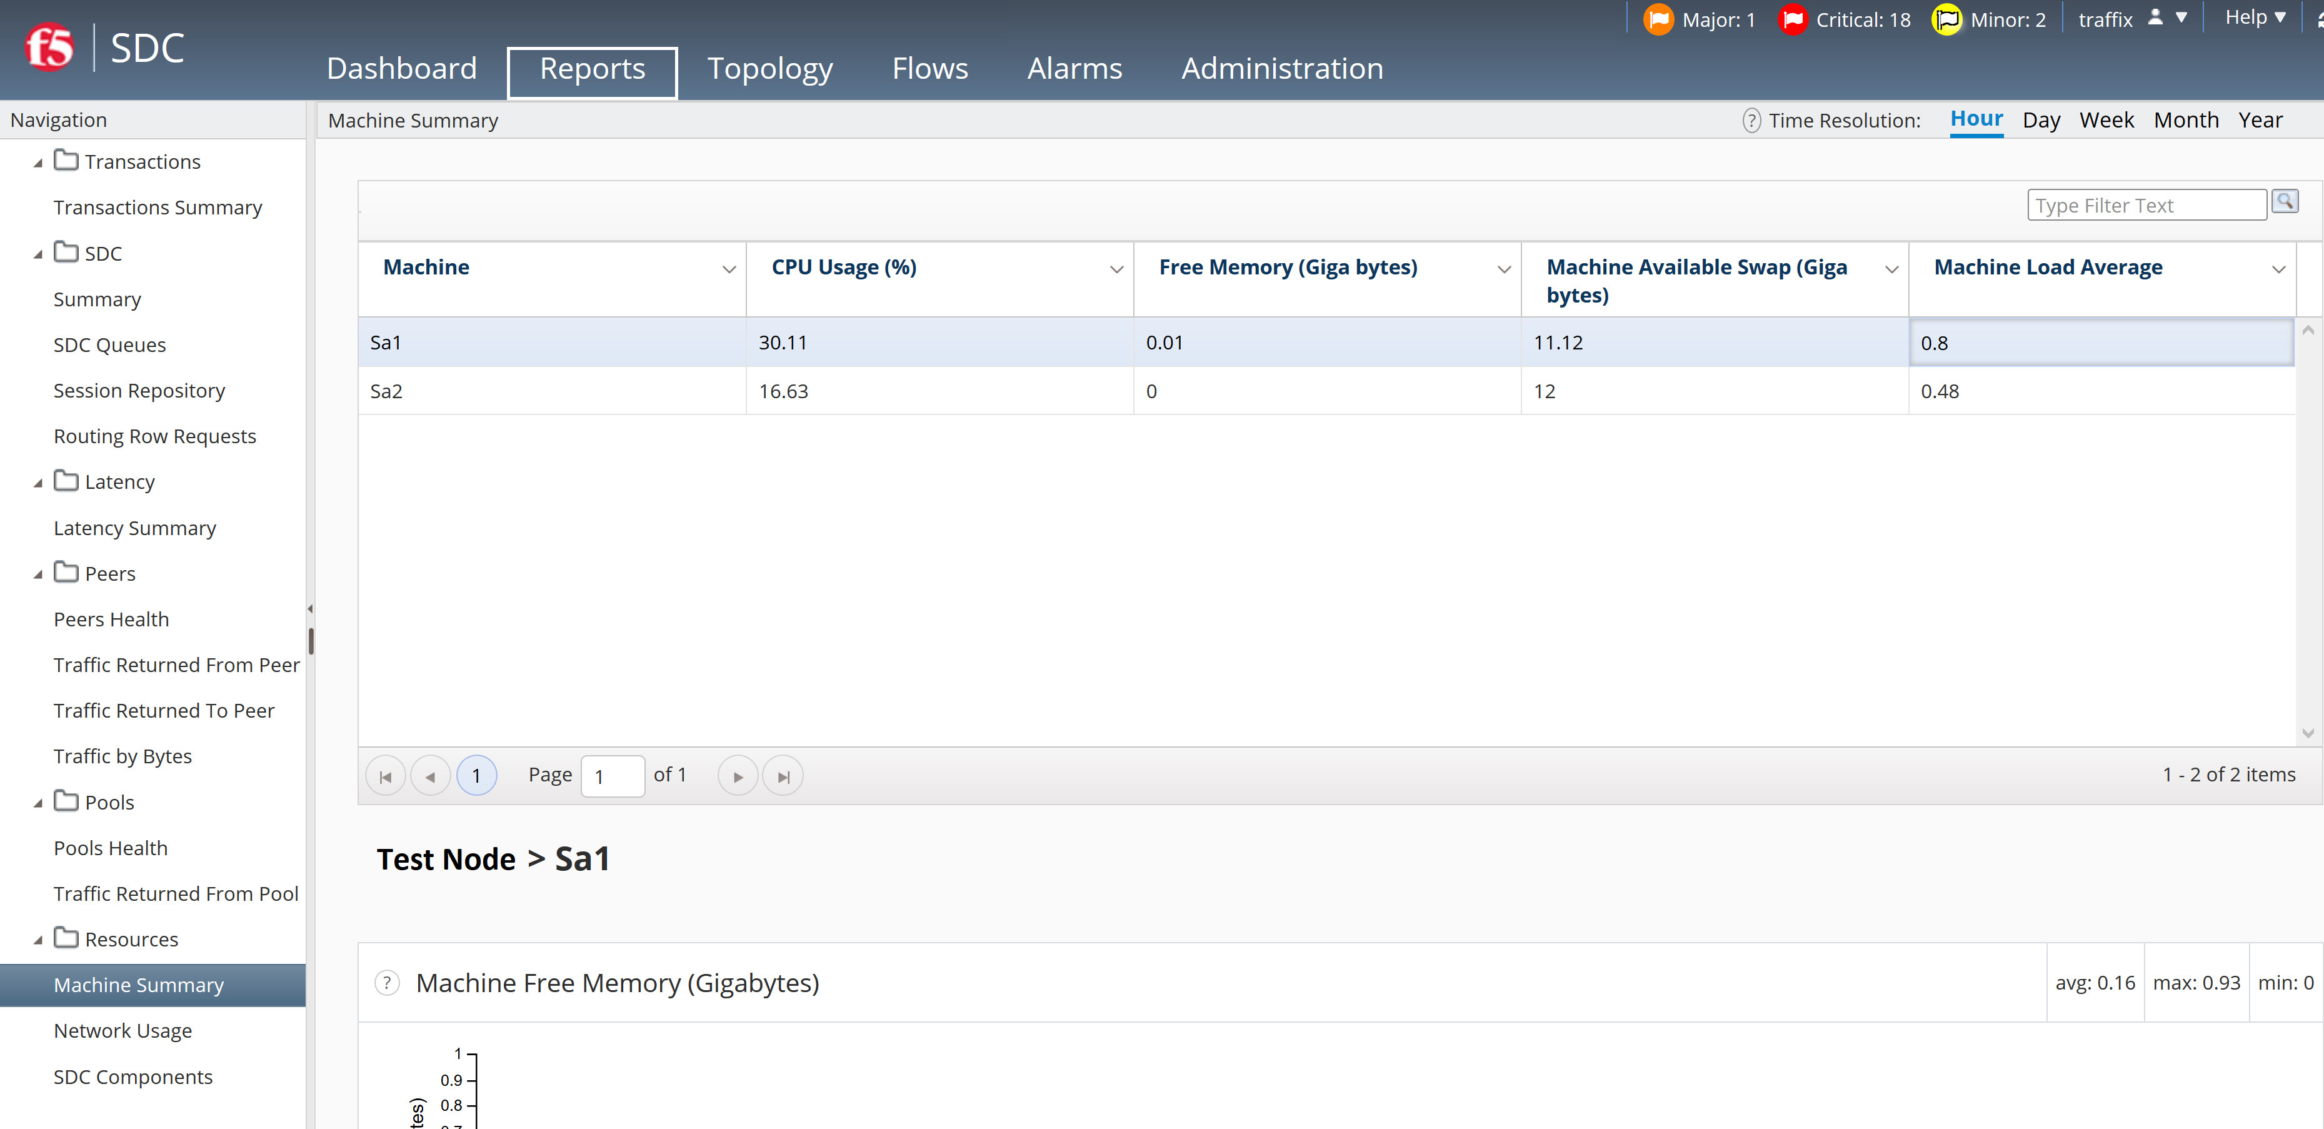Click the Machine Free Memory help icon

click(387, 983)
